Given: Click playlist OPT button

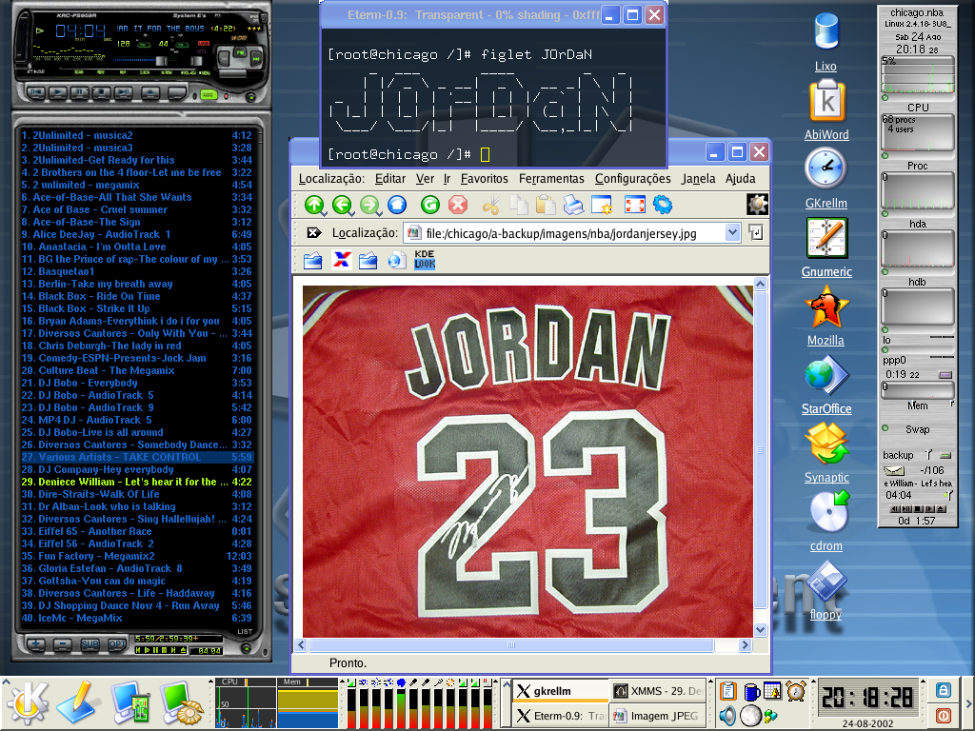Looking at the screenshot, I should [x=117, y=644].
